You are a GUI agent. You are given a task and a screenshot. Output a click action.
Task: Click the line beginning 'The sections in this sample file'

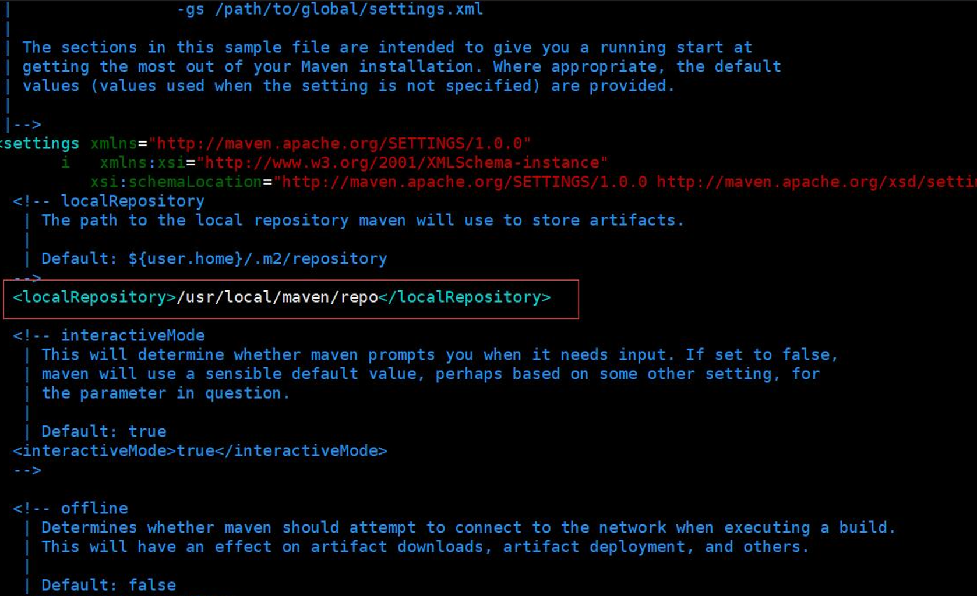click(x=387, y=47)
